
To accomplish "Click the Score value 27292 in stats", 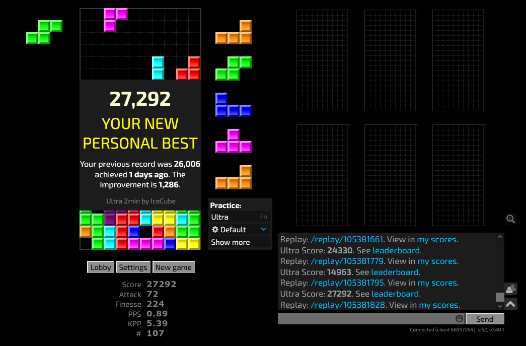I will pyautogui.click(x=162, y=284).
